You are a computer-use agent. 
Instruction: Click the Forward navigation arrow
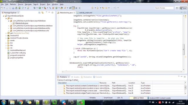pos(112,8)
